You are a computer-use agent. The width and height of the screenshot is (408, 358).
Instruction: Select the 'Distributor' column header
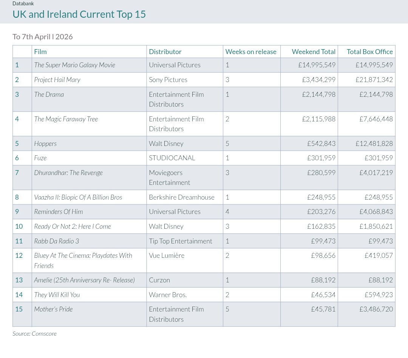[x=165, y=52]
